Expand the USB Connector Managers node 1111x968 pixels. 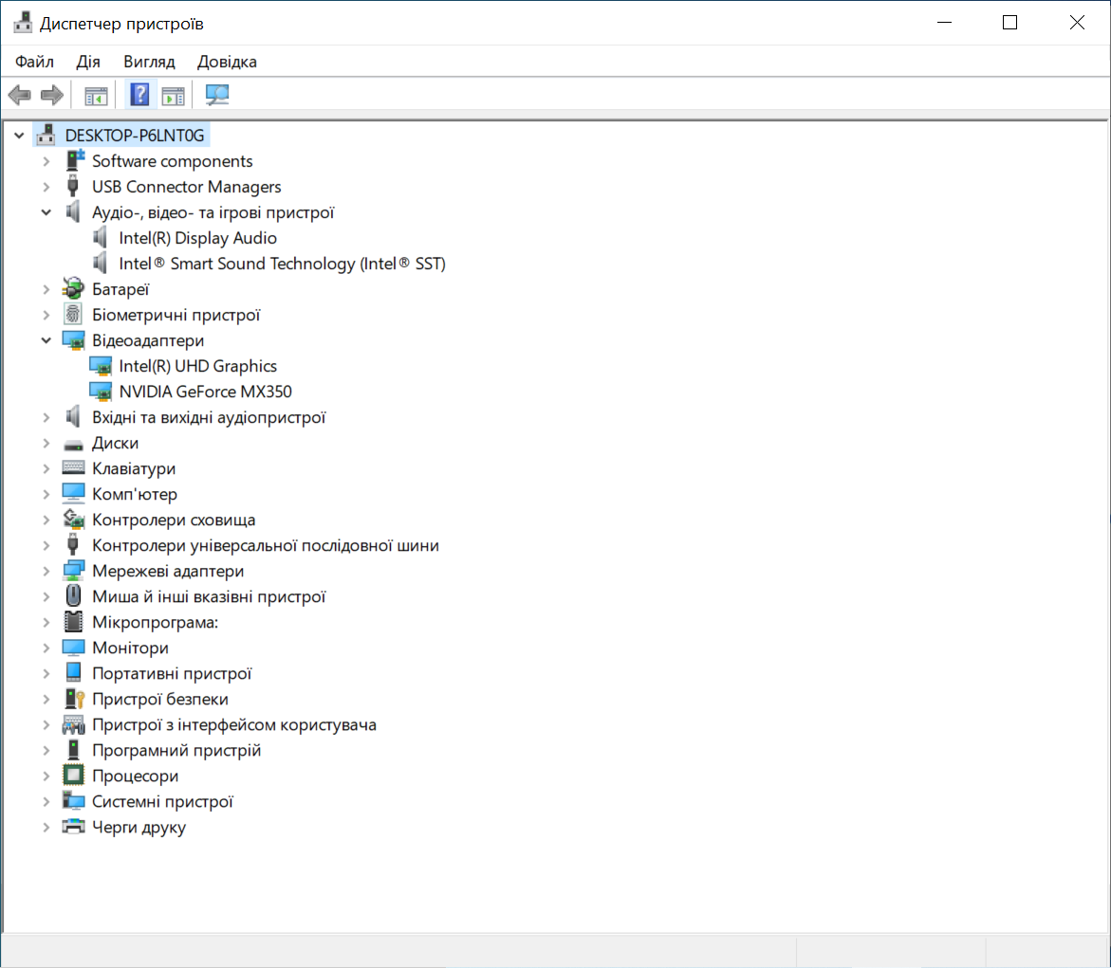click(x=46, y=187)
